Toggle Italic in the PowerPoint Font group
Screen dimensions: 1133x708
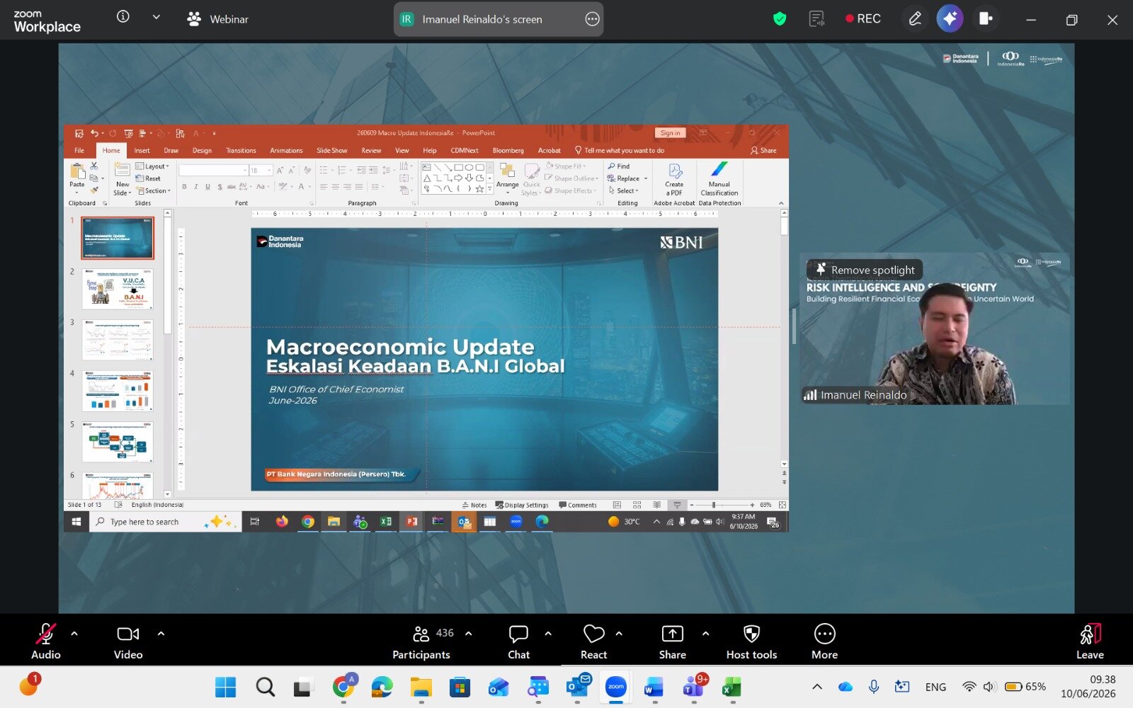point(196,187)
